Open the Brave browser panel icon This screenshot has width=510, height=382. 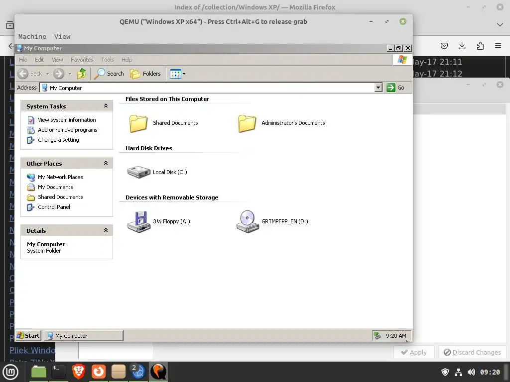pyautogui.click(x=78, y=372)
